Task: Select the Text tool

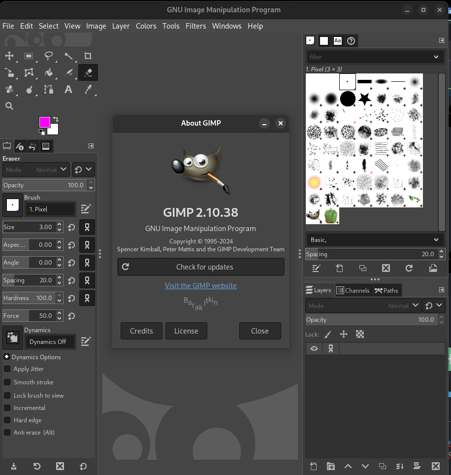Action: click(68, 89)
